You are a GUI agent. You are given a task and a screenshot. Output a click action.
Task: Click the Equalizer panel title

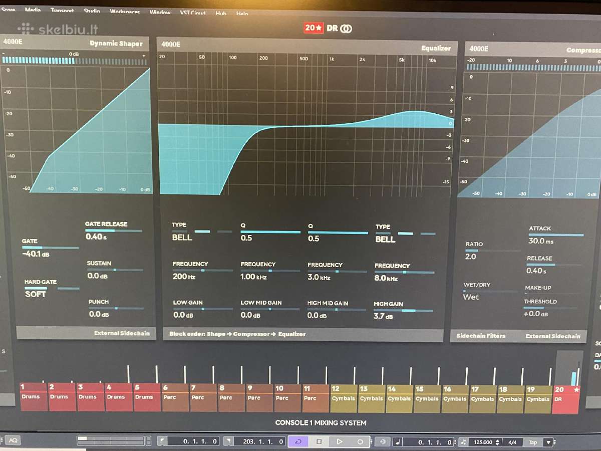(436, 48)
